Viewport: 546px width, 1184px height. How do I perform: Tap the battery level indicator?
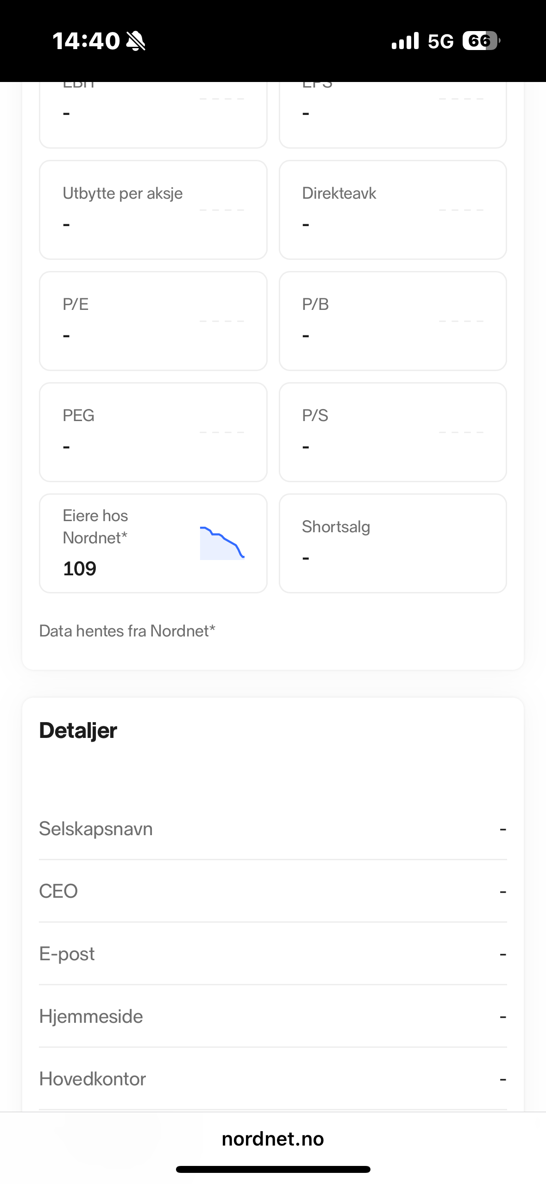(x=481, y=41)
